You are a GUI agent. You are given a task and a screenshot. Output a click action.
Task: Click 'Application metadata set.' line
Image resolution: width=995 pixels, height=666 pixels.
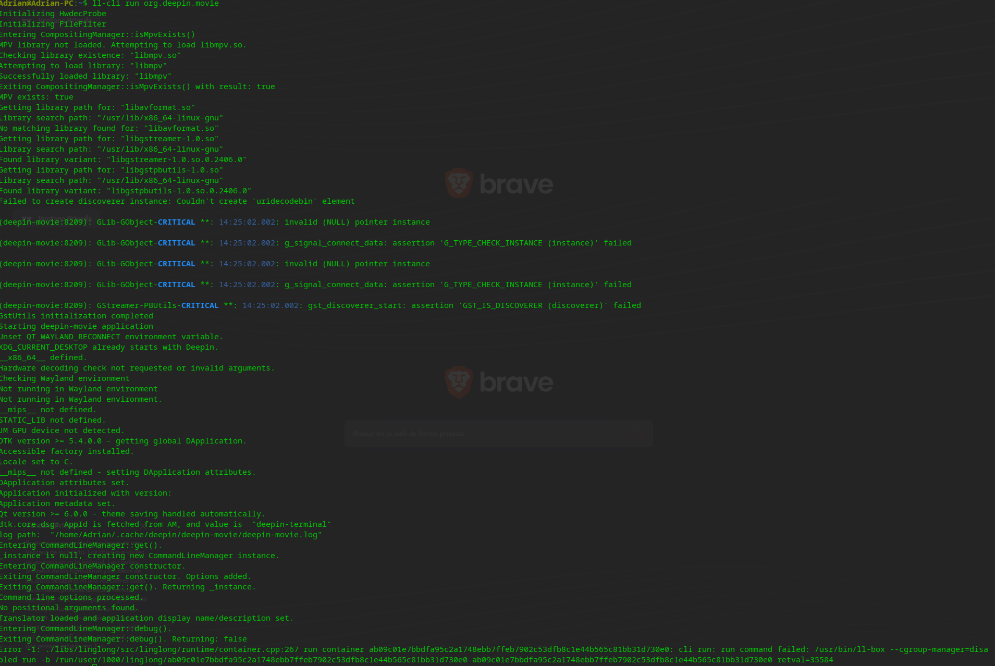[57, 503]
